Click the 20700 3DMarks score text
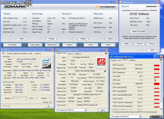164x119 pixels. pyautogui.click(x=139, y=14)
